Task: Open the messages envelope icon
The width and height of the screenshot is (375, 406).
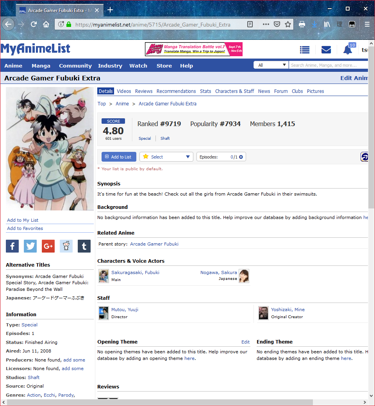Action: tap(326, 50)
